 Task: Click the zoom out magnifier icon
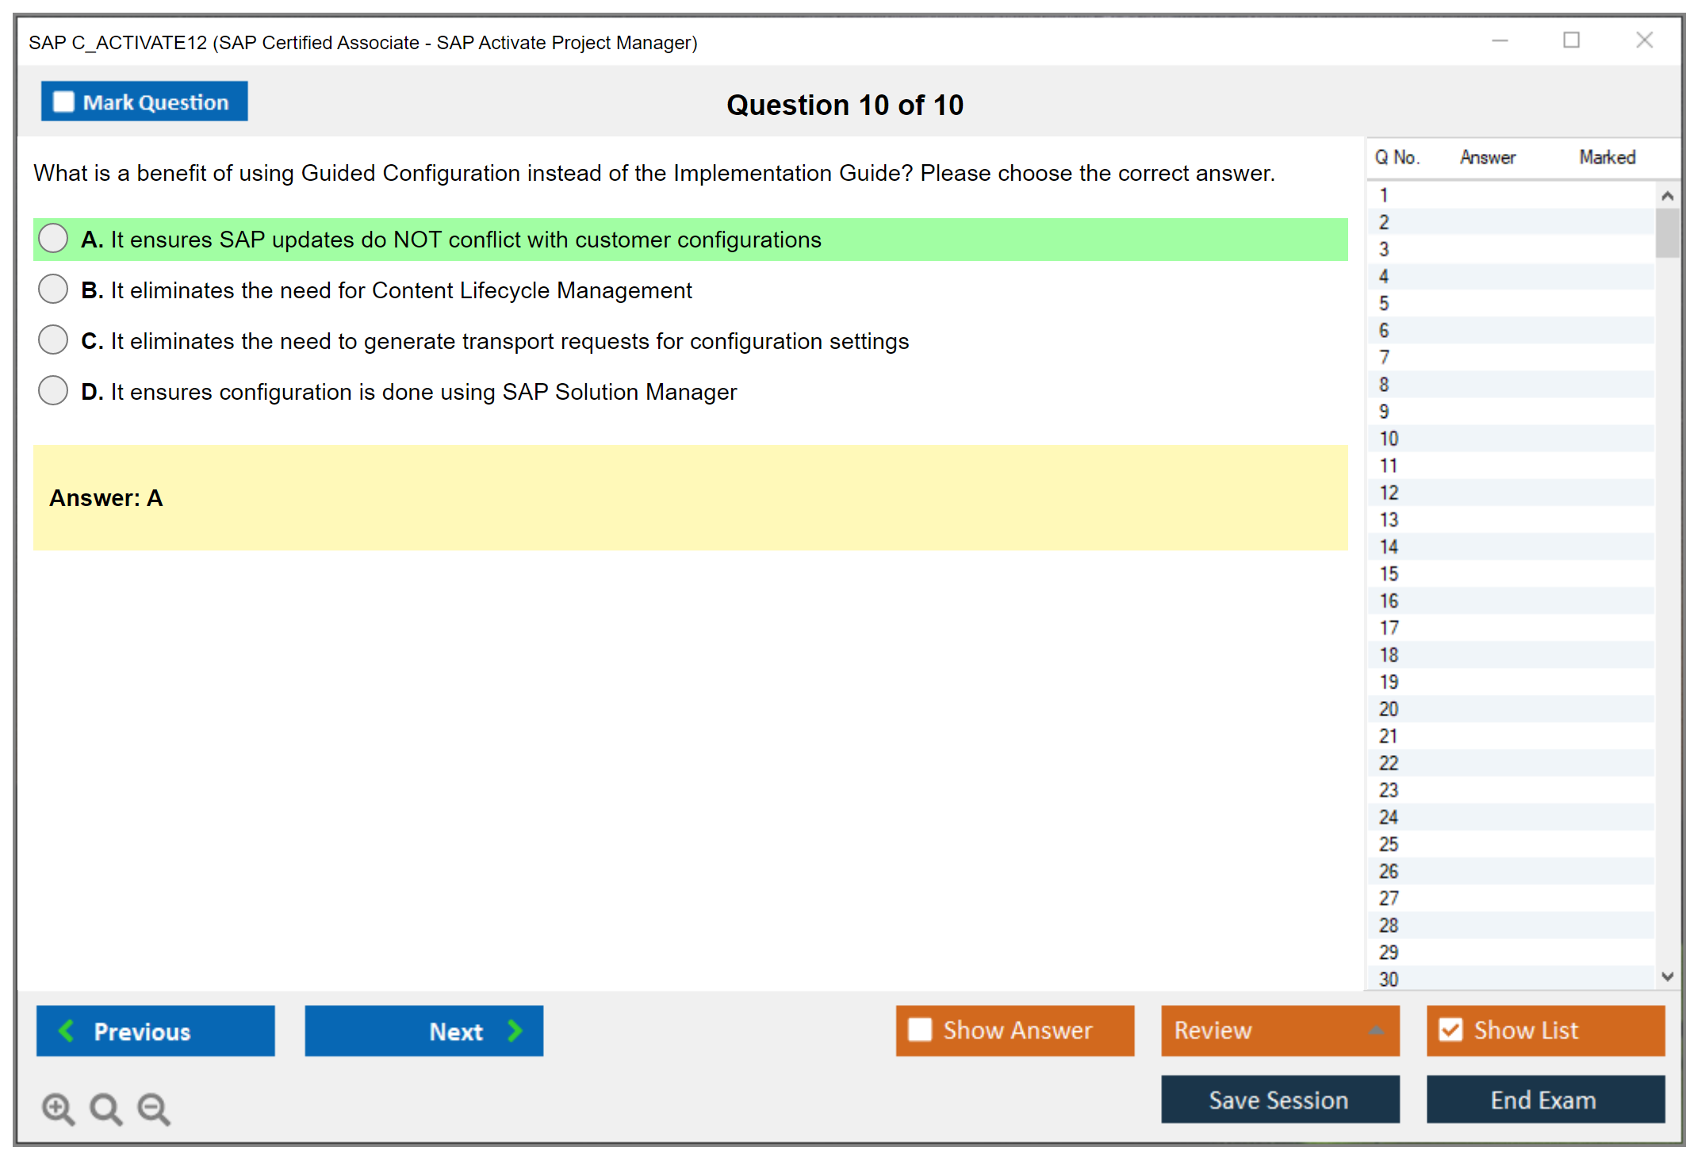click(x=154, y=1107)
